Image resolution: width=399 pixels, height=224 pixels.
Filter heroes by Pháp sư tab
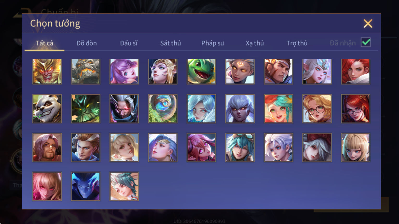coord(213,43)
